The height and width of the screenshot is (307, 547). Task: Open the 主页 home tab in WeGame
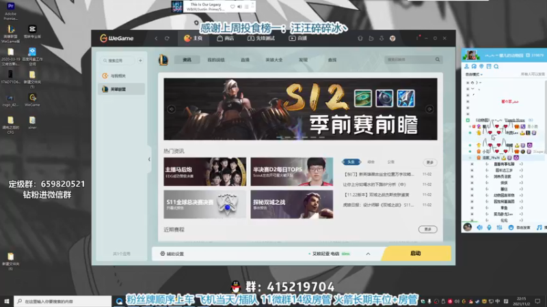click(194, 38)
